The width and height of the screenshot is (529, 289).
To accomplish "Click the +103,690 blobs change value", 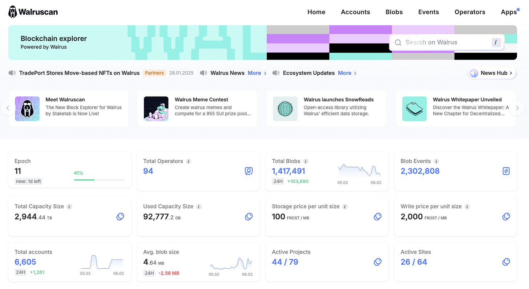I will click(298, 181).
